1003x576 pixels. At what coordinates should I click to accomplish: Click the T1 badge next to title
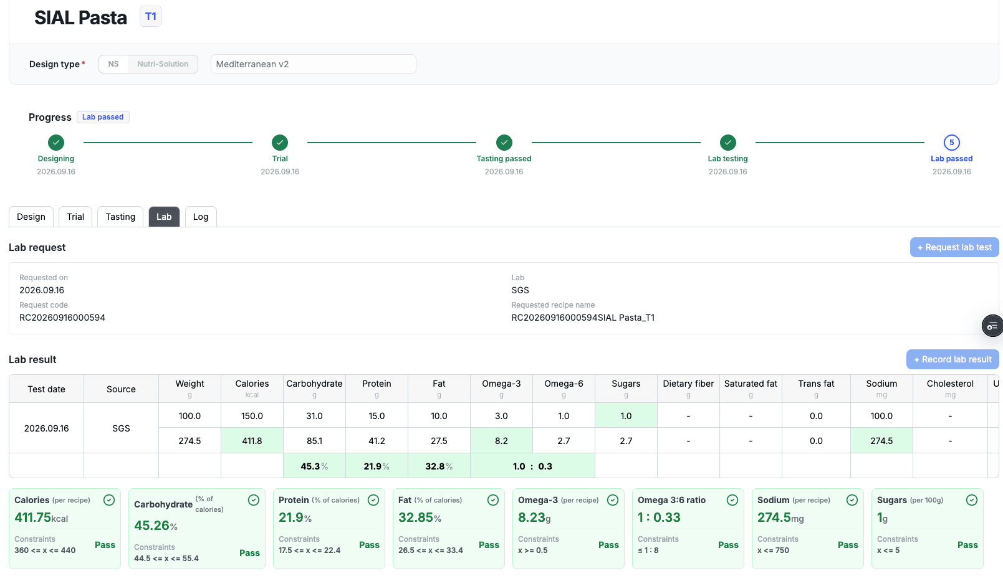[151, 17]
